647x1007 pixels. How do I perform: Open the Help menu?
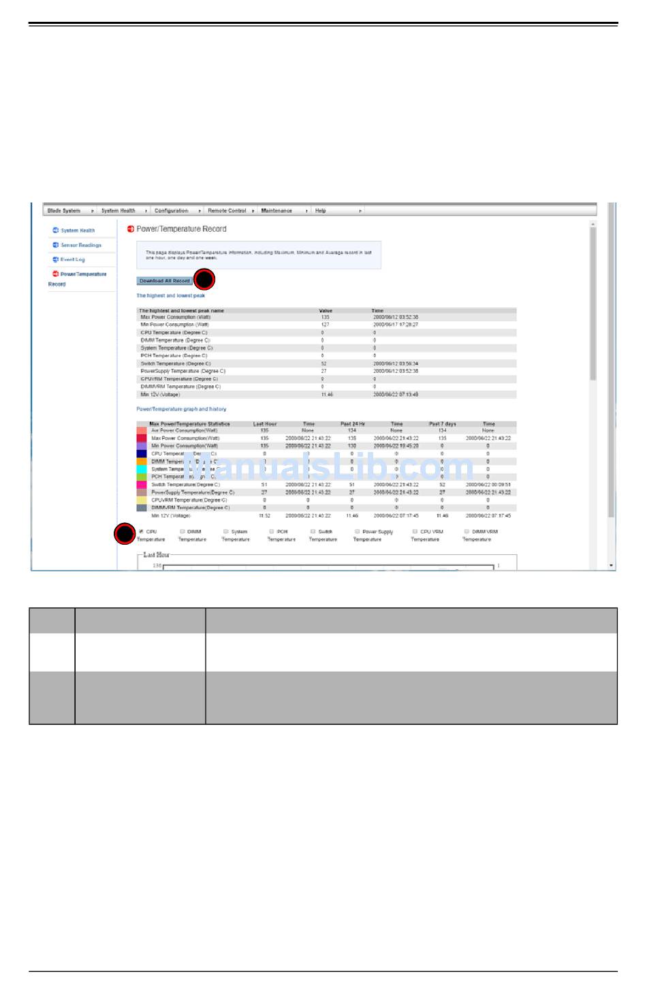point(320,211)
